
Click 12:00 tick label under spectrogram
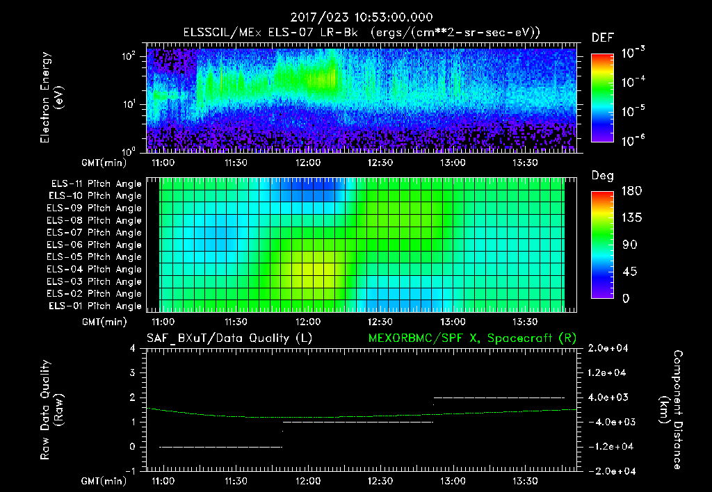point(308,163)
